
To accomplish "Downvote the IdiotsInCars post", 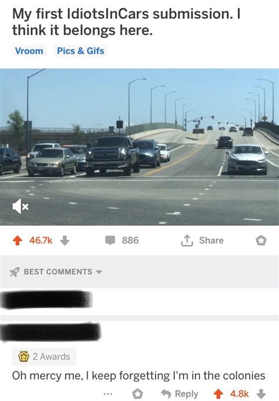I will (65, 241).
